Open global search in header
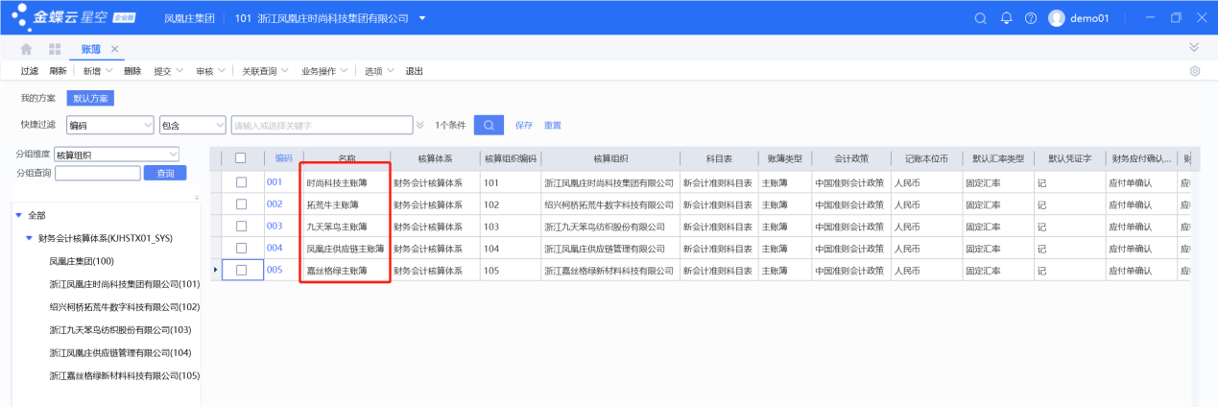 [x=980, y=18]
